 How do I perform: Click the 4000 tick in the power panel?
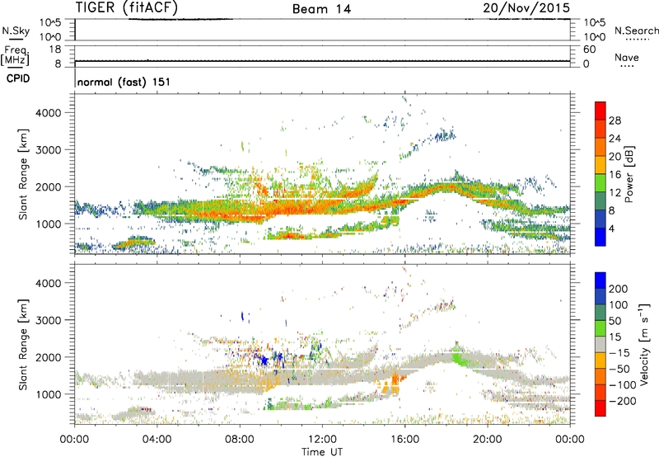49,113
